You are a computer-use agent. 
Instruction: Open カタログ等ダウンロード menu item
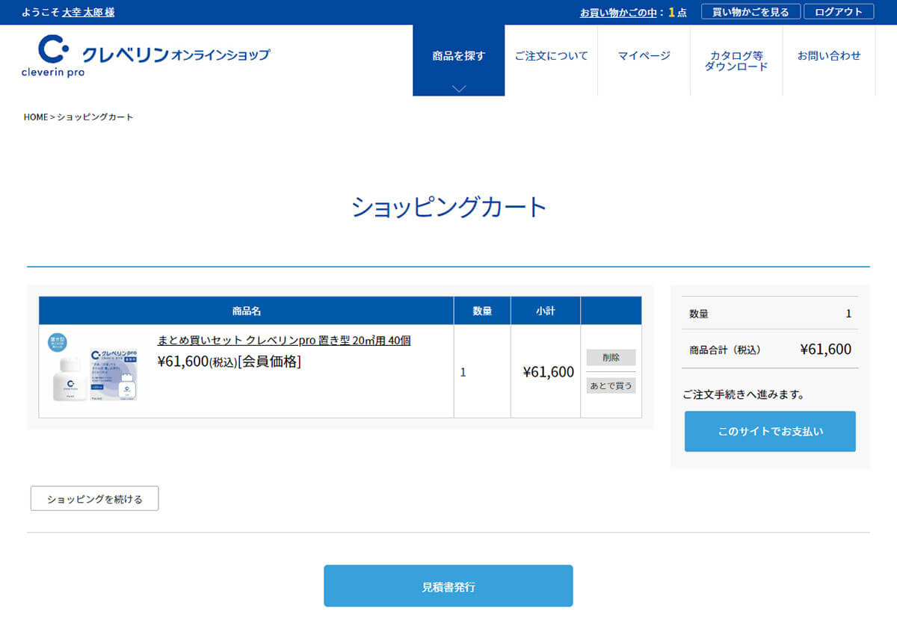point(736,61)
